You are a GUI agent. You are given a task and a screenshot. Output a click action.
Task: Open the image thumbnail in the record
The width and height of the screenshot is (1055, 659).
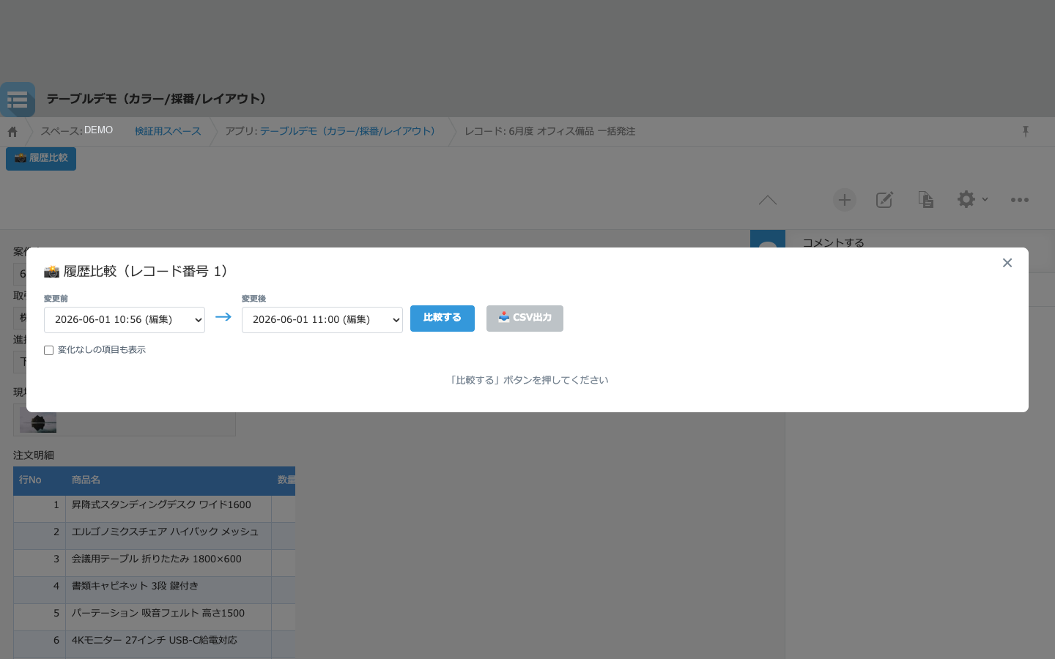click(38, 422)
